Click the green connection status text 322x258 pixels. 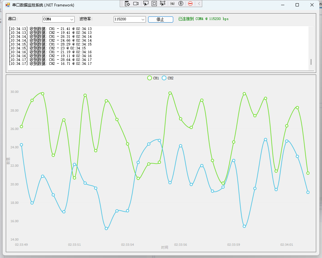click(x=203, y=19)
